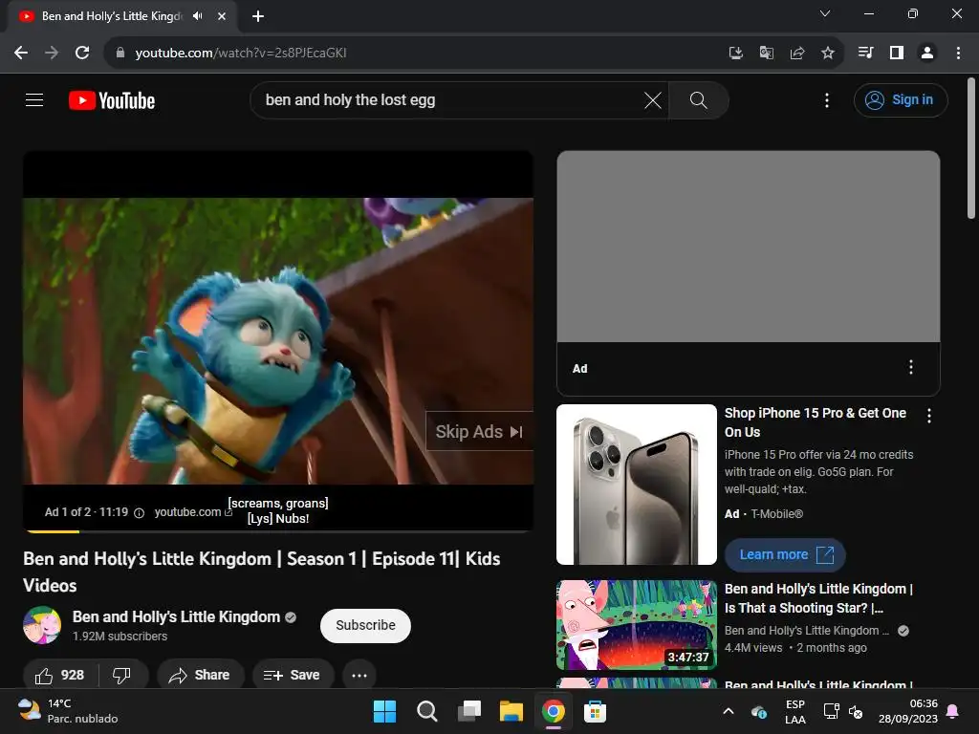Click the magnifier search button

coord(699,100)
